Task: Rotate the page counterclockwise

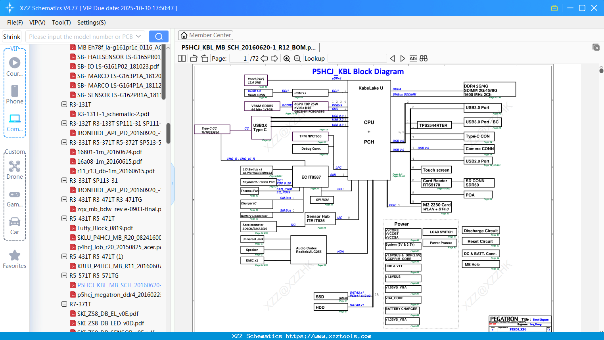Action: coord(194,59)
